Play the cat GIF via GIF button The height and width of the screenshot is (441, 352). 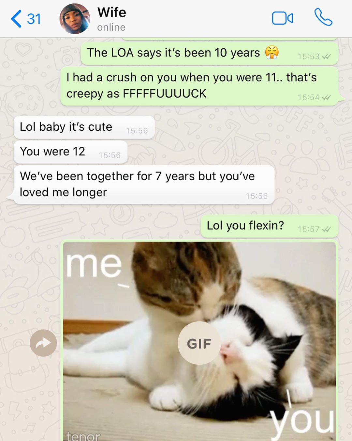[199, 343]
